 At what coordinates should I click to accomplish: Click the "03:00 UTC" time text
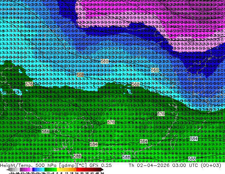(x=186, y=165)
